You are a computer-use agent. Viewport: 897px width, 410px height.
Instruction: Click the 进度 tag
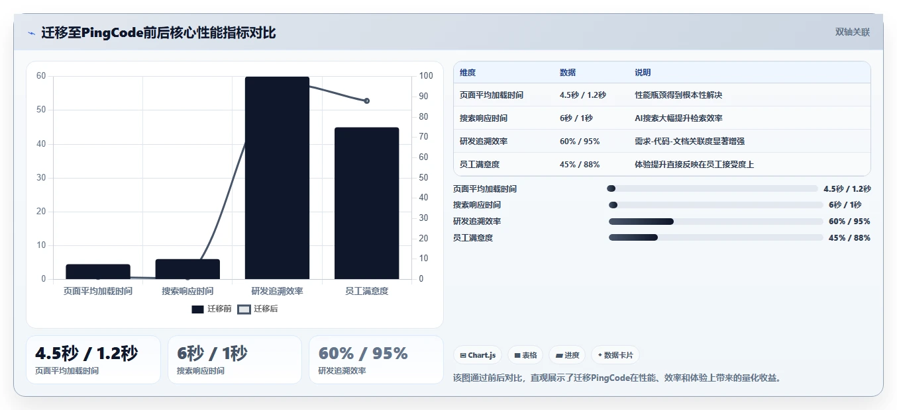coord(567,355)
